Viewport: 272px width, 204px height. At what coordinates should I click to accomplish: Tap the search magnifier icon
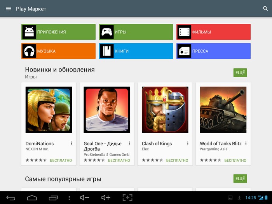coord(265,9)
